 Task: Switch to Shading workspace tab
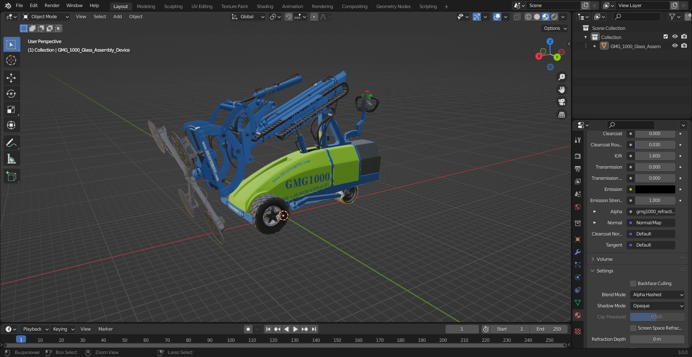[265, 7]
